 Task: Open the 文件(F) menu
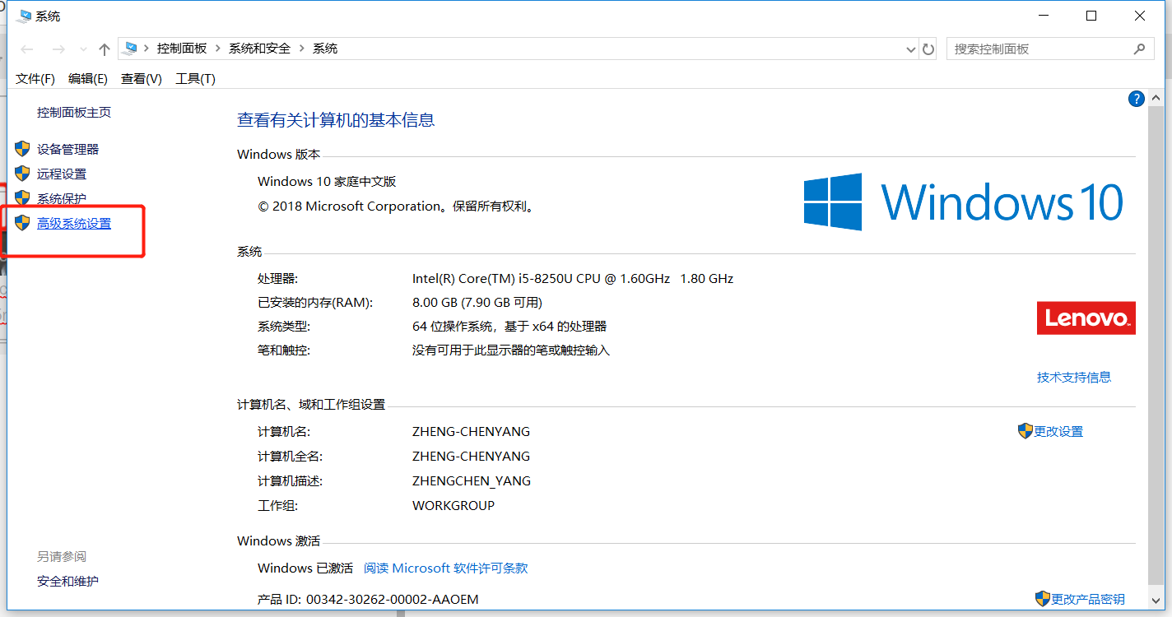coord(35,79)
